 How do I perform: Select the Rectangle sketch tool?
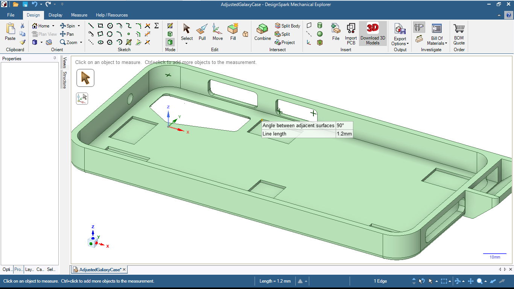(100, 26)
